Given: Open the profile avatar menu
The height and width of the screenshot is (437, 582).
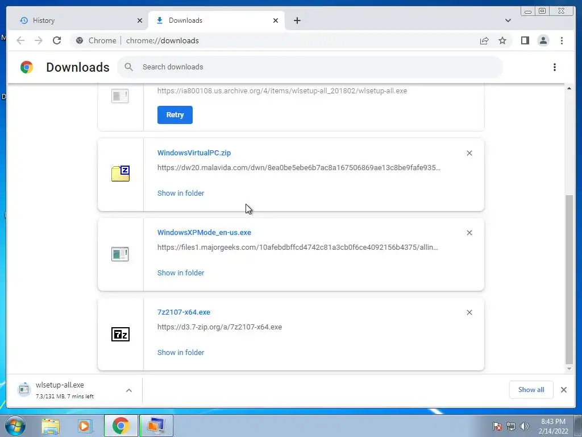Looking at the screenshot, I should point(543,40).
